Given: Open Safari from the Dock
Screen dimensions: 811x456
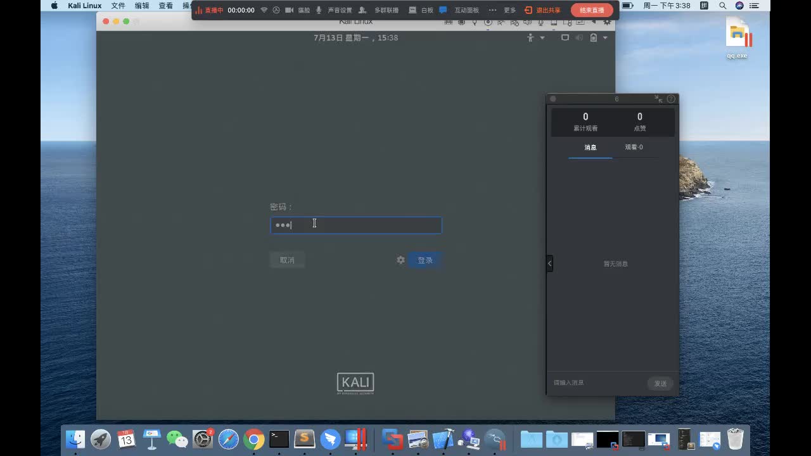Looking at the screenshot, I should point(229,439).
